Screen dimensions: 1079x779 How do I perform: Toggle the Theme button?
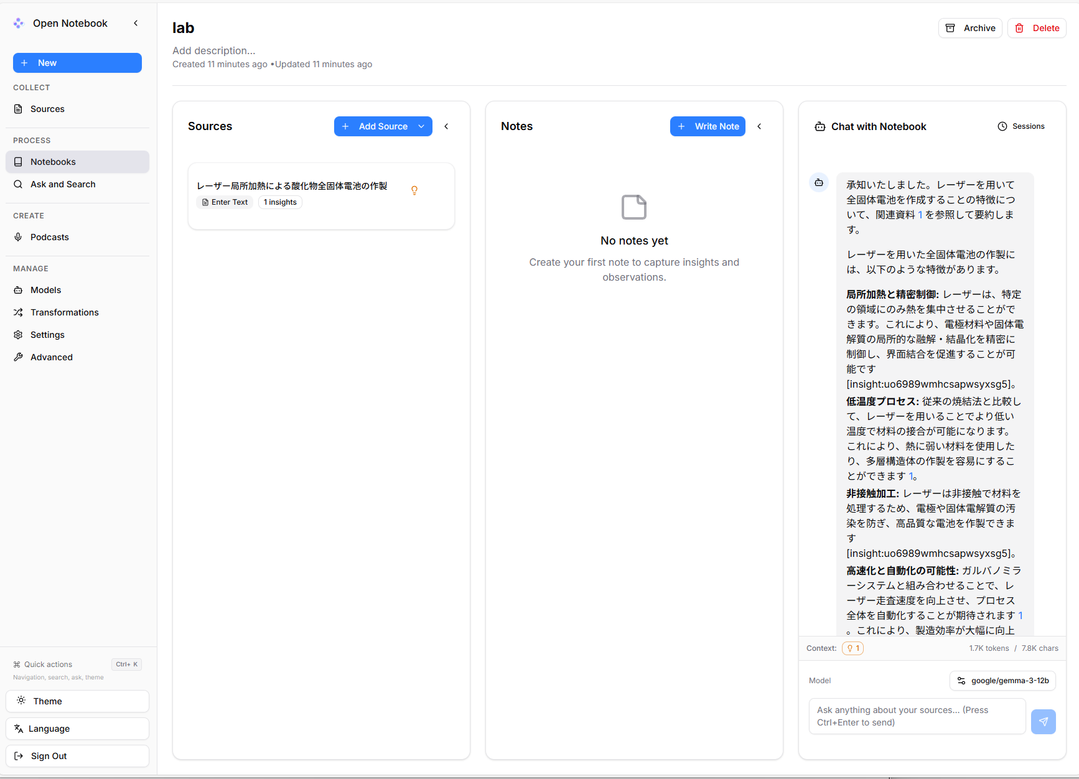(x=77, y=701)
